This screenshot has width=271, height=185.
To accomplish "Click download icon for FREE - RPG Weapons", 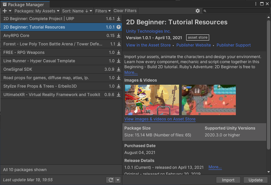I will [x=119, y=52].
